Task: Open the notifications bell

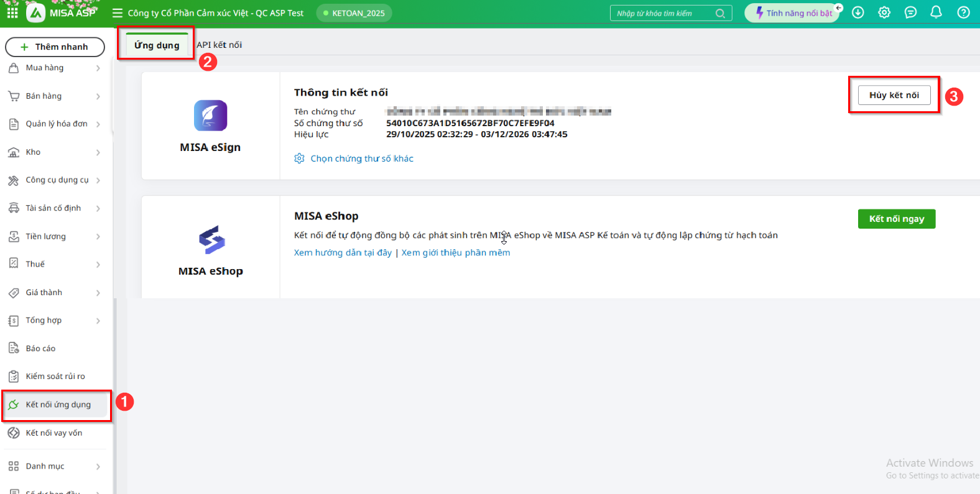Action: point(936,12)
